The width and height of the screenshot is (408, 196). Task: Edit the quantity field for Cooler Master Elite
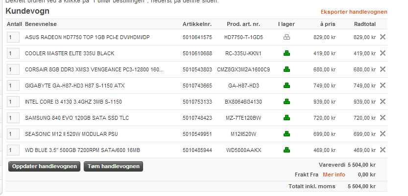tap(13, 53)
